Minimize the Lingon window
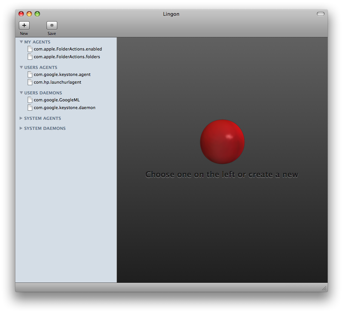343x313 pixels. coord(29,14)
